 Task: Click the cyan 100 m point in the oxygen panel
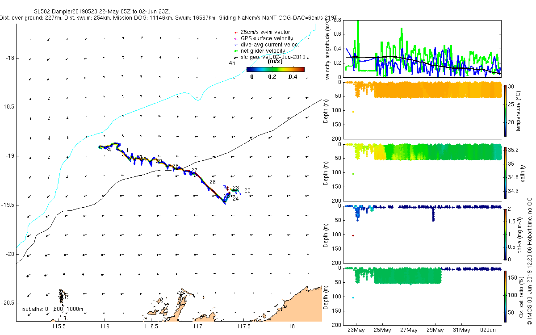[x=353, y=297]
